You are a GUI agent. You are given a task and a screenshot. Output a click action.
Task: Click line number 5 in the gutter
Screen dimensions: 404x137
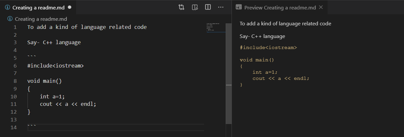pos(15,58)
